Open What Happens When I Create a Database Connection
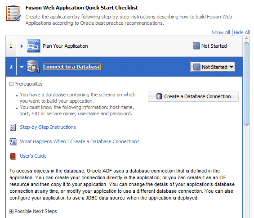Viewport: 254px width, 218px height. [x=80, y=141]
